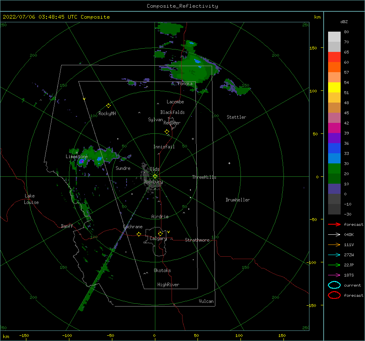The image size is (365, 341).
Task: Click the Strathmore town label
Action: 197,240
